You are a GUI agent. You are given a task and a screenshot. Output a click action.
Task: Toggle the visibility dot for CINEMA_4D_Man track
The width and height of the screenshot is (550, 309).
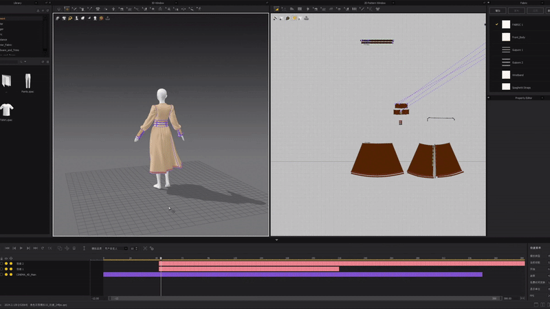click(x=6, y=275)
